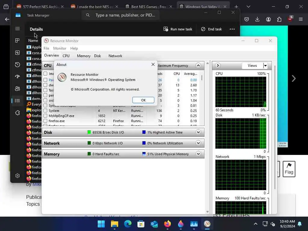The width and height of the screenshot is (308, 231).
Task: Expand the Disk section chevron
Action: [x=198, y=132]
